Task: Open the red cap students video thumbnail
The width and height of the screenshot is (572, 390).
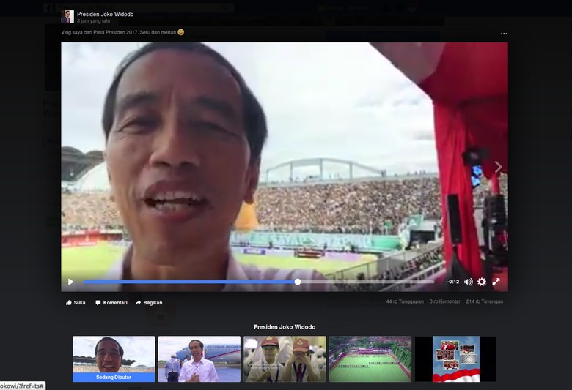Action: (x=285, y=359)
